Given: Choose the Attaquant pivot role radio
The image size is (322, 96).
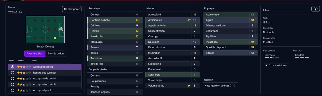Looking at the screenshot, I should tap(13, 90).
